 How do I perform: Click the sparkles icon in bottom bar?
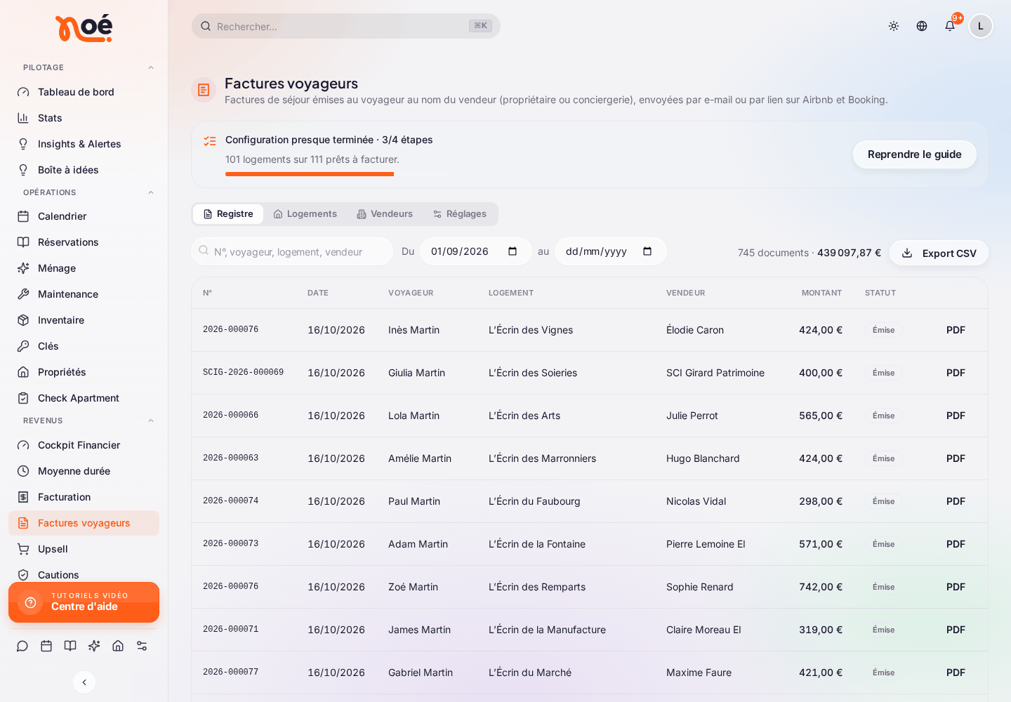pyautogui.click(x=94, y=646)
